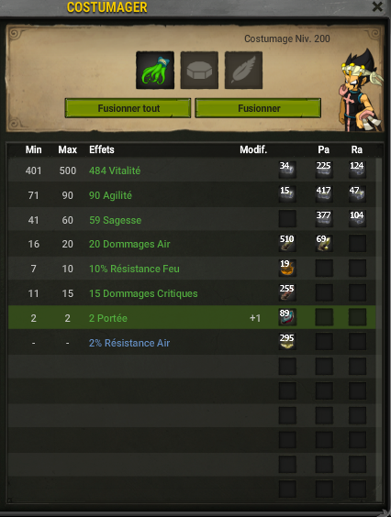Pick the Dommages Critiques rune with 255
The height and width of the screenshot is (517, 391).
[x=287, y=292]
